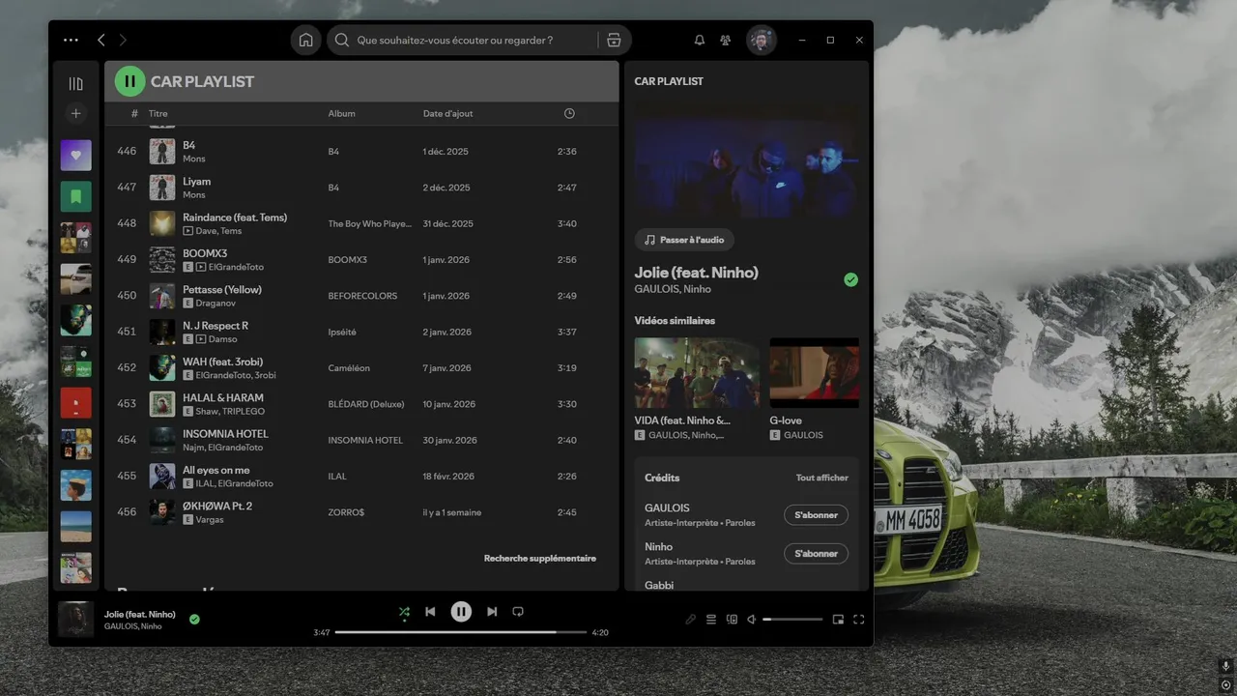Open album link BLÉDARD (Deluxe)
The height and width of the screenshot is (696, 1237).
(x=366, y=404)
